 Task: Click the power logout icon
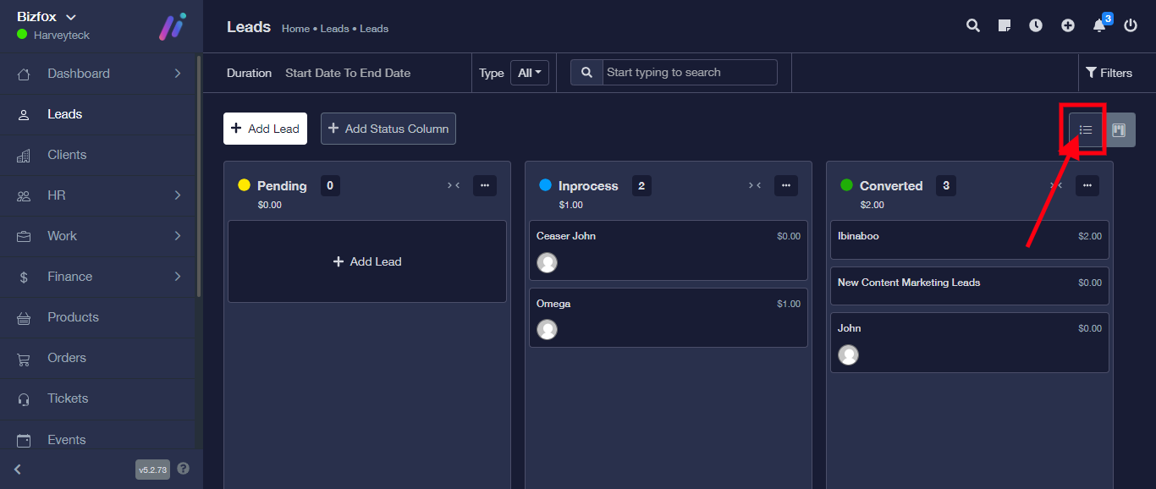click(1131, 26)
